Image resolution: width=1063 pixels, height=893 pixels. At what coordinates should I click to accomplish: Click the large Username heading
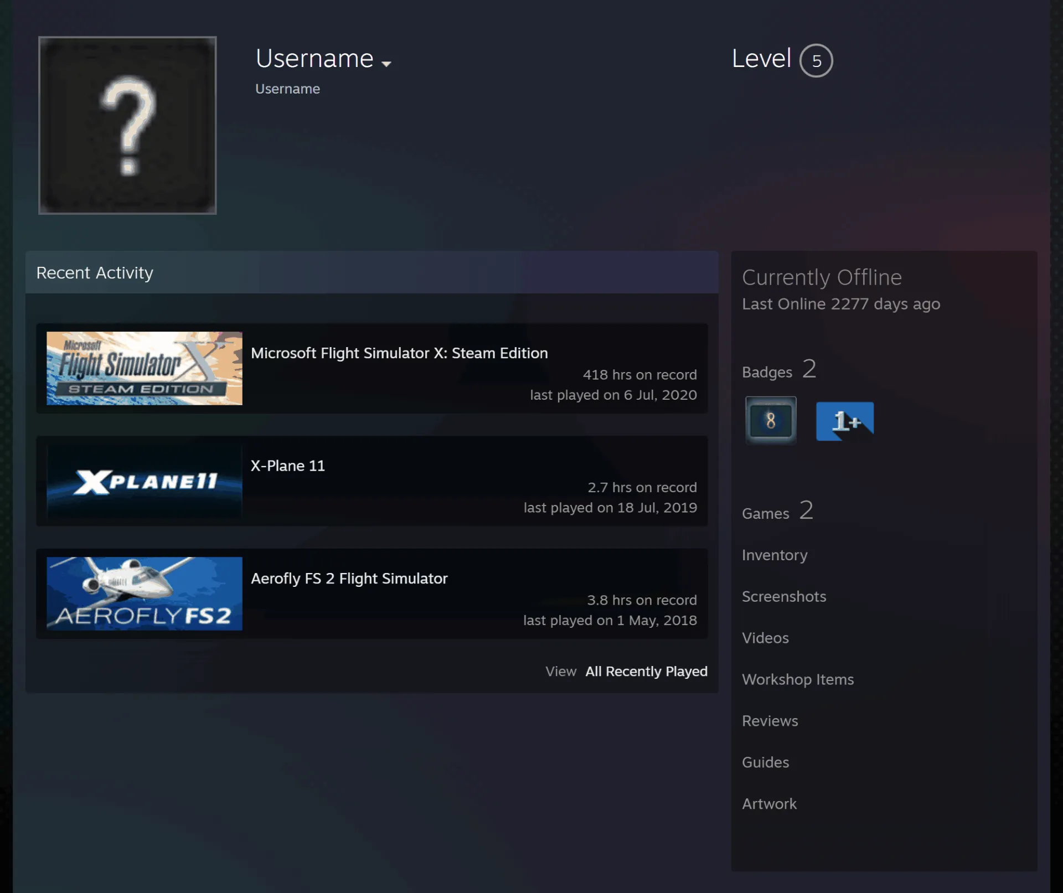314,59
